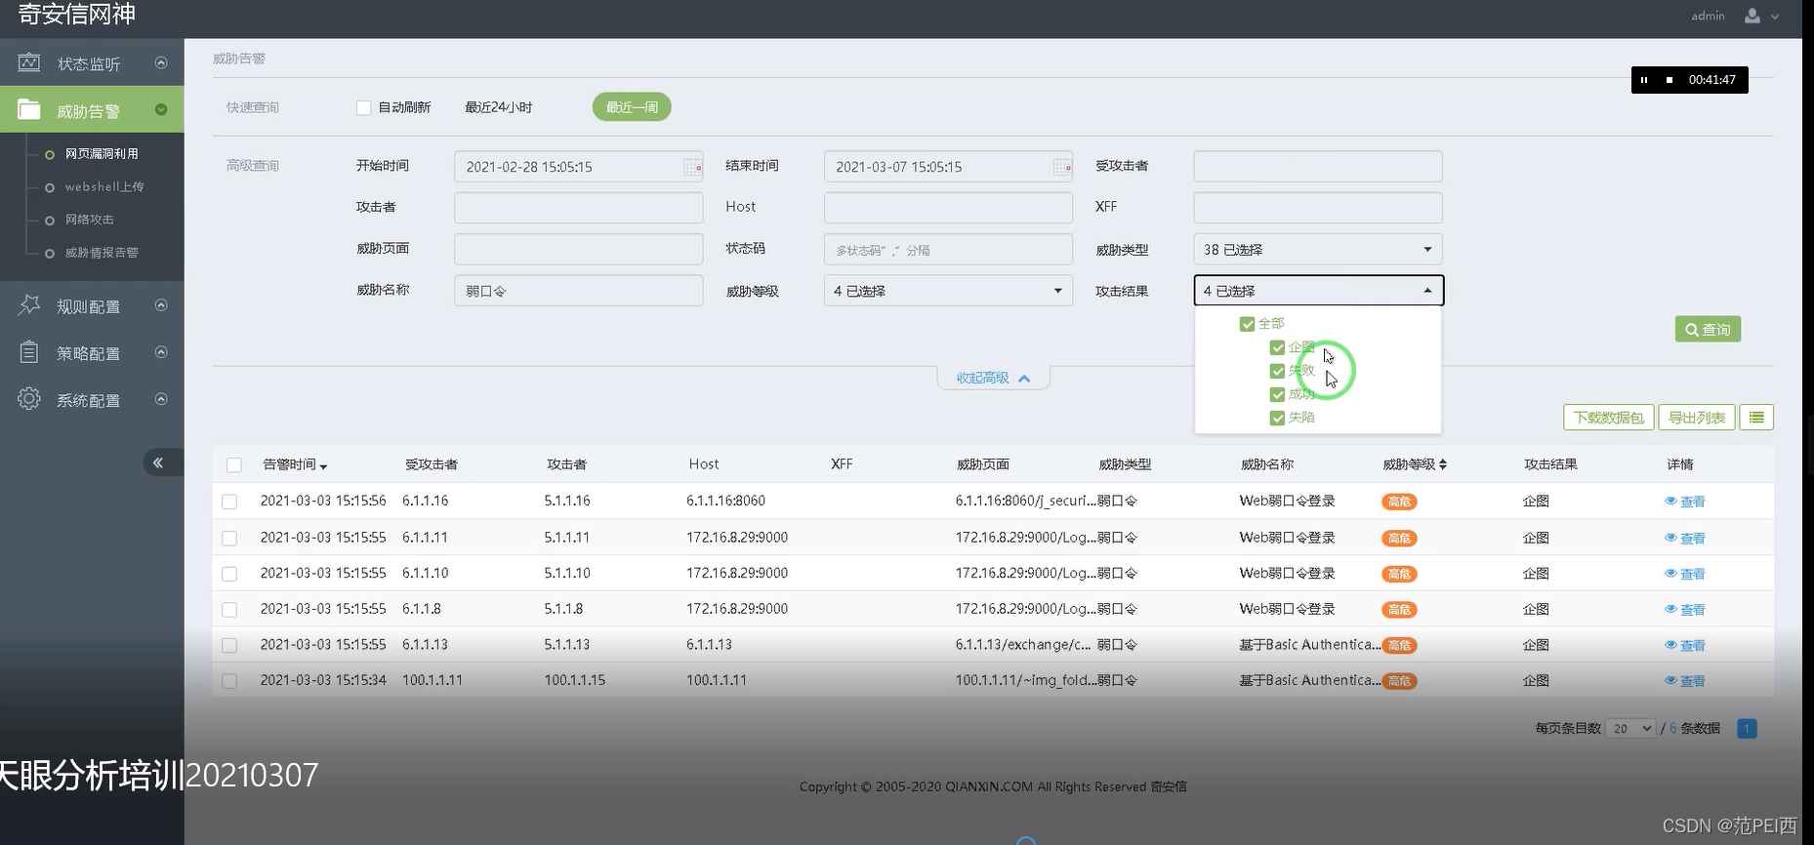This screenshot has height=845, width=1814.
Task: View details of alert from 6.1.1.13
Action: [1685, 645]
